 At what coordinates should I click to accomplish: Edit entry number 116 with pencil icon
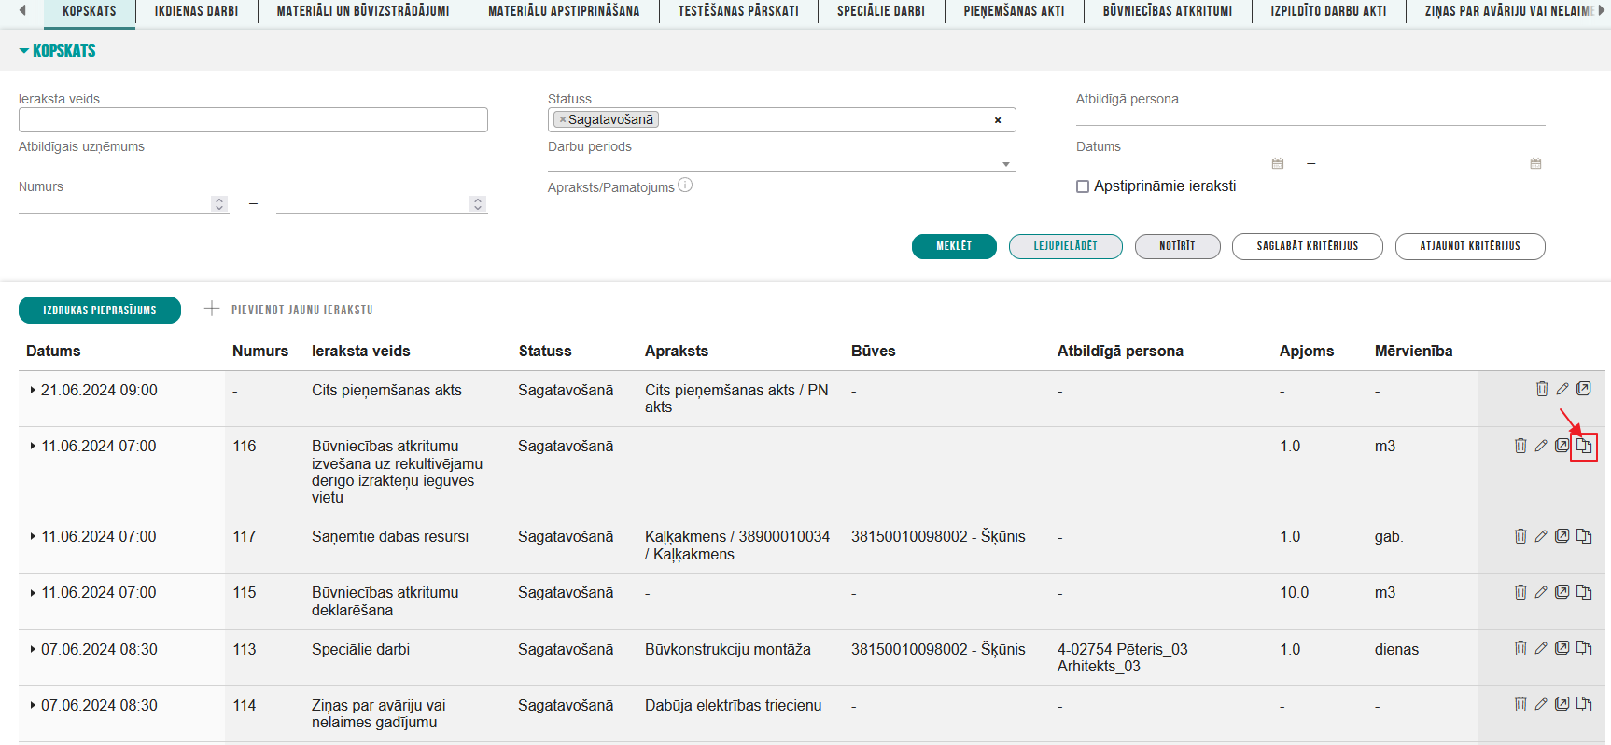tap(1541, 446)
